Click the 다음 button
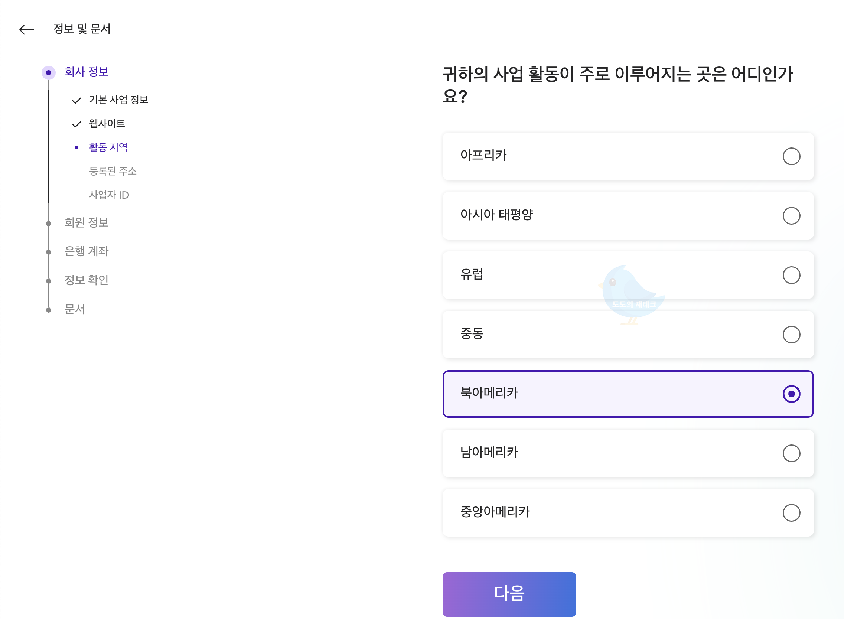The height and width of the screenshot is (619, 844). [509, 594]
